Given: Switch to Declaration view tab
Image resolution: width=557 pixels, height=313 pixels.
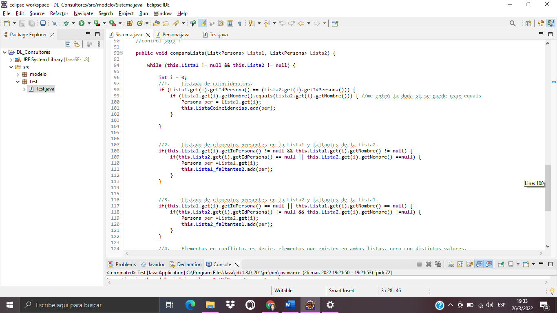Looking at the screenshot, I should (186, 265).
